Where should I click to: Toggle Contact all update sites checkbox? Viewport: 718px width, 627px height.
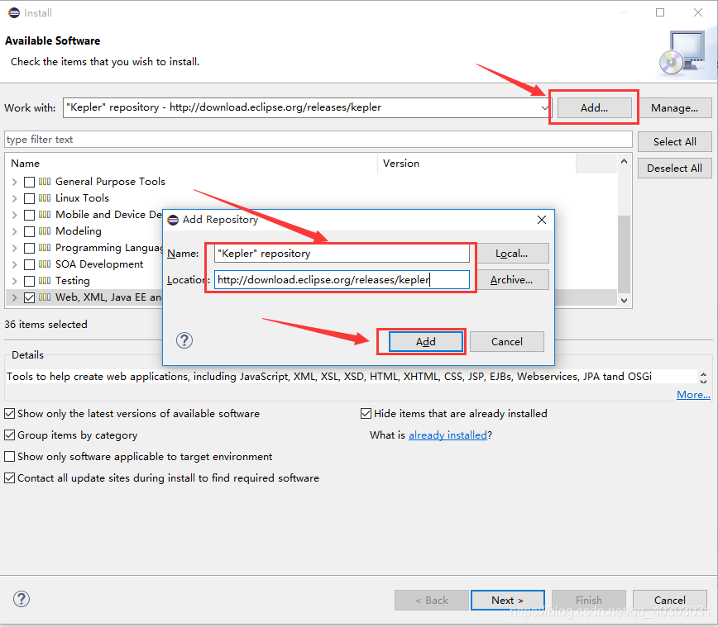pos(10,478)
